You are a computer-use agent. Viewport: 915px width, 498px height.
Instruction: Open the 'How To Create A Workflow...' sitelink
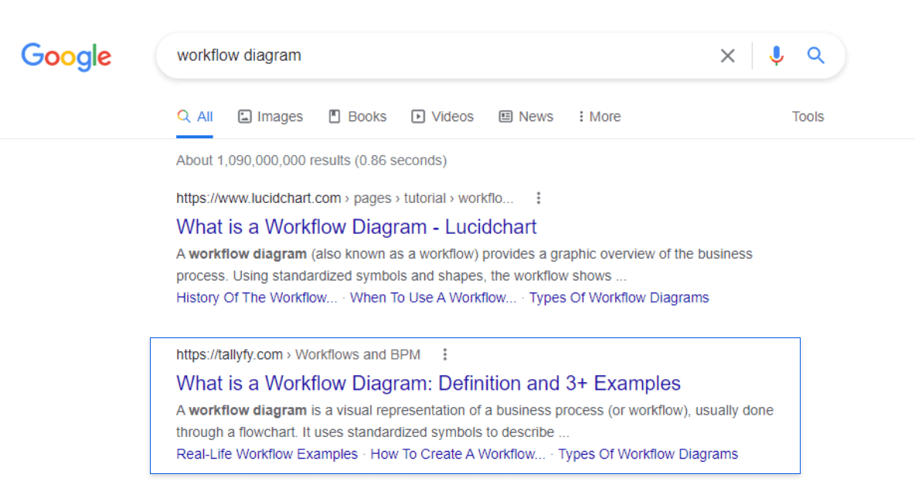coord(457,454)
